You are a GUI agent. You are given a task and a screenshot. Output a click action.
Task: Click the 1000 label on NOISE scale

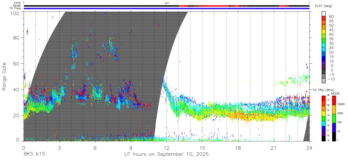tap(339, 113)
